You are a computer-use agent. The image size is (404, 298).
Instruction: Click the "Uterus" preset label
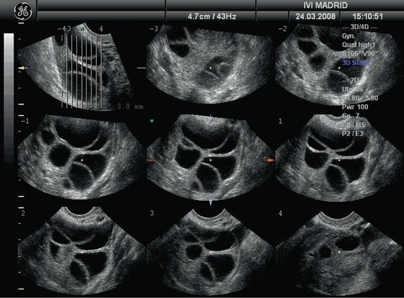point(352,89)
